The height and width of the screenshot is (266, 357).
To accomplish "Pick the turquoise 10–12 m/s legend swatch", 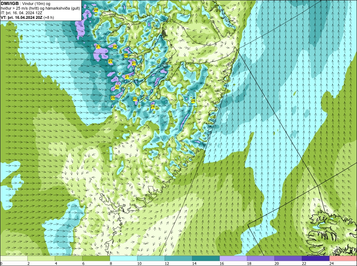I will (151, 258).
